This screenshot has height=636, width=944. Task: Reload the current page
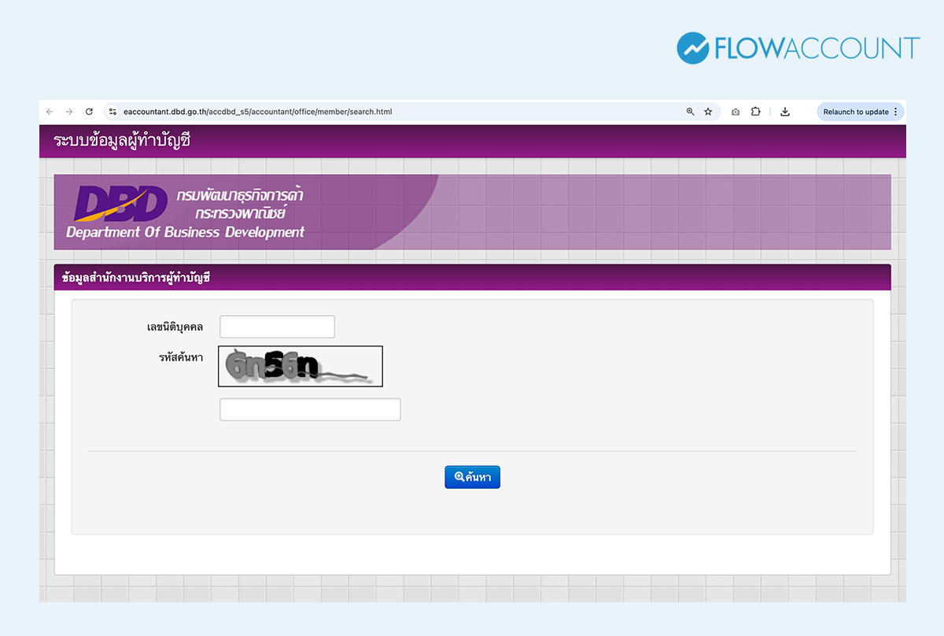tap(89, 112)
